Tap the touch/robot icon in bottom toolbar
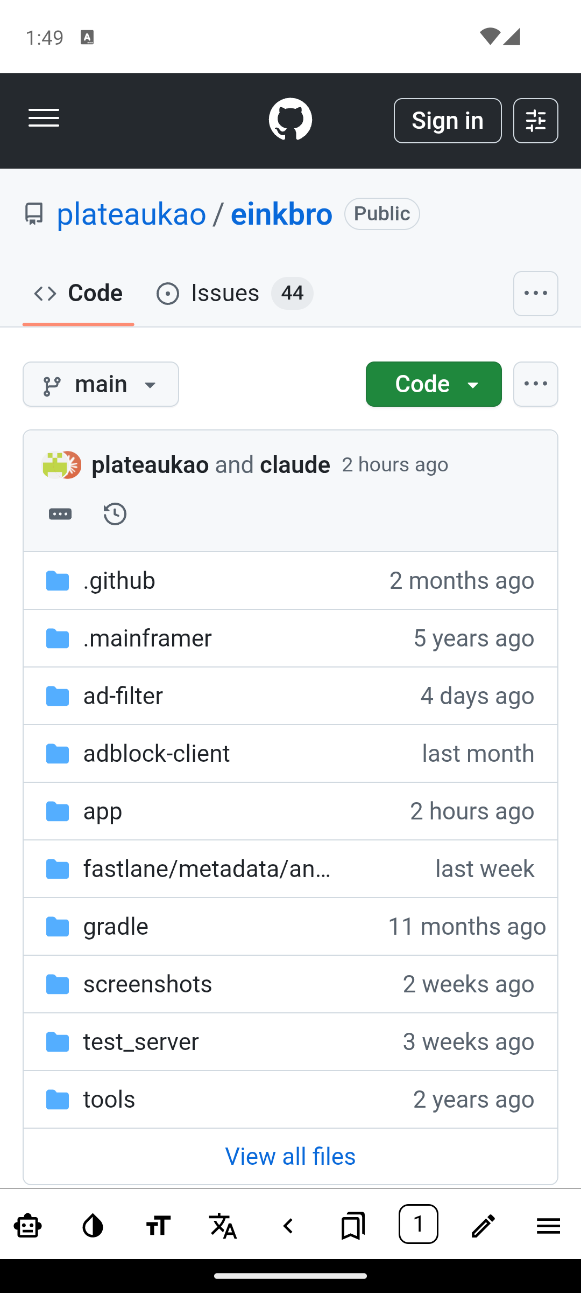This screenshot has width=581, height=1293. click(28, 1226)
